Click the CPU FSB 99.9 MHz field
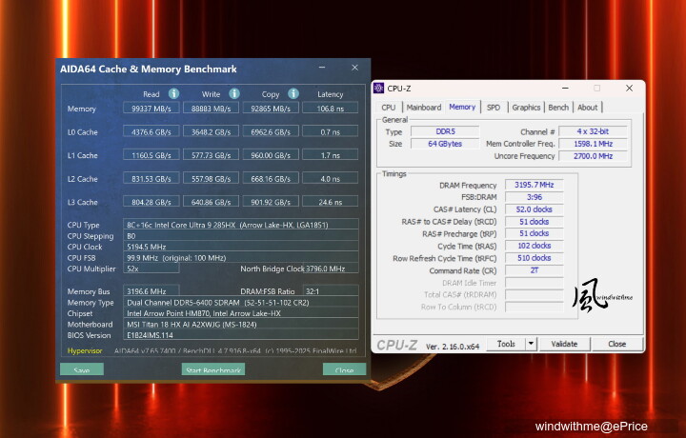 pos(241,257)
